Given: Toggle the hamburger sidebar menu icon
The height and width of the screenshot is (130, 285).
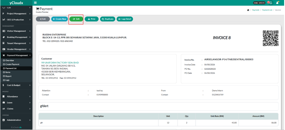Looking at the screenshot, I should coord(35,3).
